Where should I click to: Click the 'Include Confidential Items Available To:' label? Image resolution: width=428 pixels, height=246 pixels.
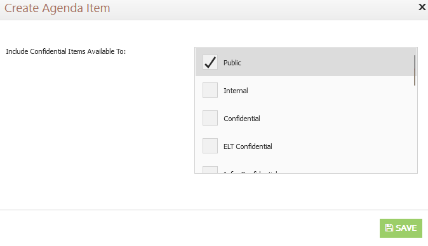point(66,51)
